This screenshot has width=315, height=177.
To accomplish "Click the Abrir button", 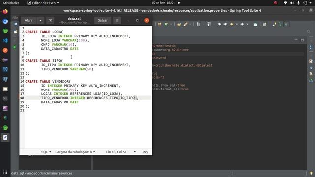I will [29, 20].
